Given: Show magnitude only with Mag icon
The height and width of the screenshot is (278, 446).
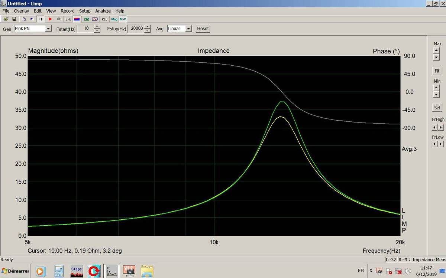Looking at the screenshot, I should 114,19.
